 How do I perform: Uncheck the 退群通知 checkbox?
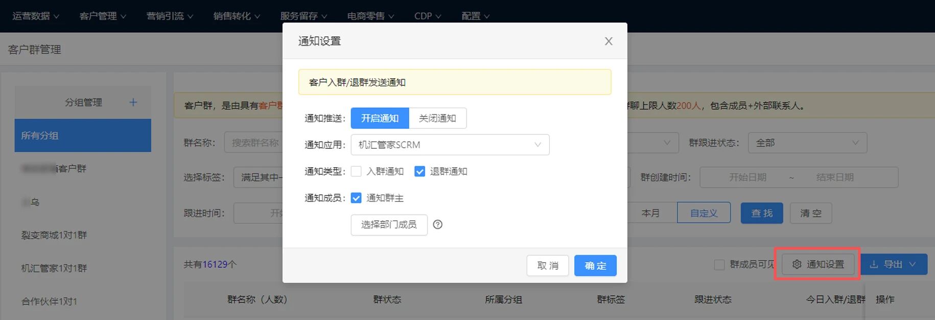click(x=419, y=171)
